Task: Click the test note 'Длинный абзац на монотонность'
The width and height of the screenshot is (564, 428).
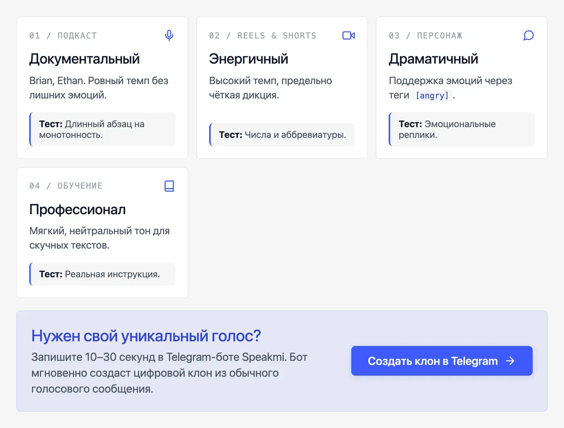Action: coord(102,129)
